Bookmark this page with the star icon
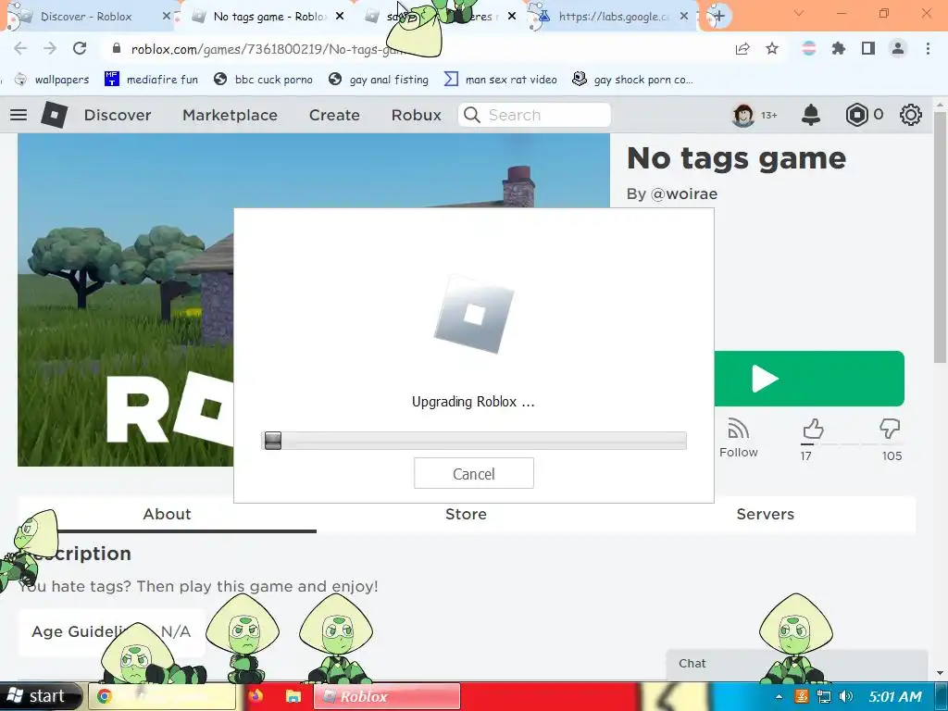 pos(772,48)
